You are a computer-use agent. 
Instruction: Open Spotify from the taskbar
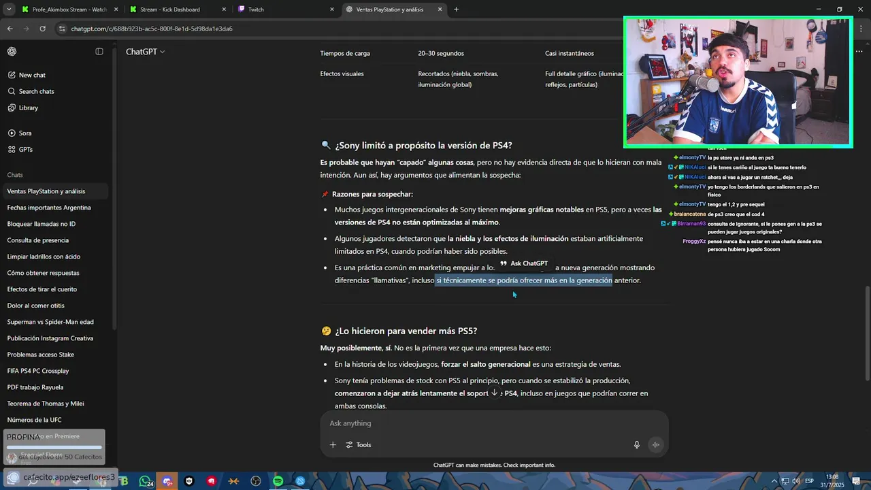pos(278,481)
